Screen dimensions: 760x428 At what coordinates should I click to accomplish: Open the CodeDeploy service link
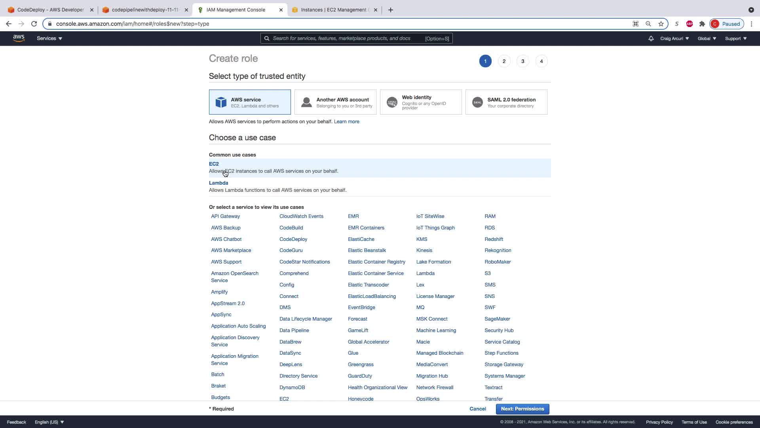tap(293, 239)
